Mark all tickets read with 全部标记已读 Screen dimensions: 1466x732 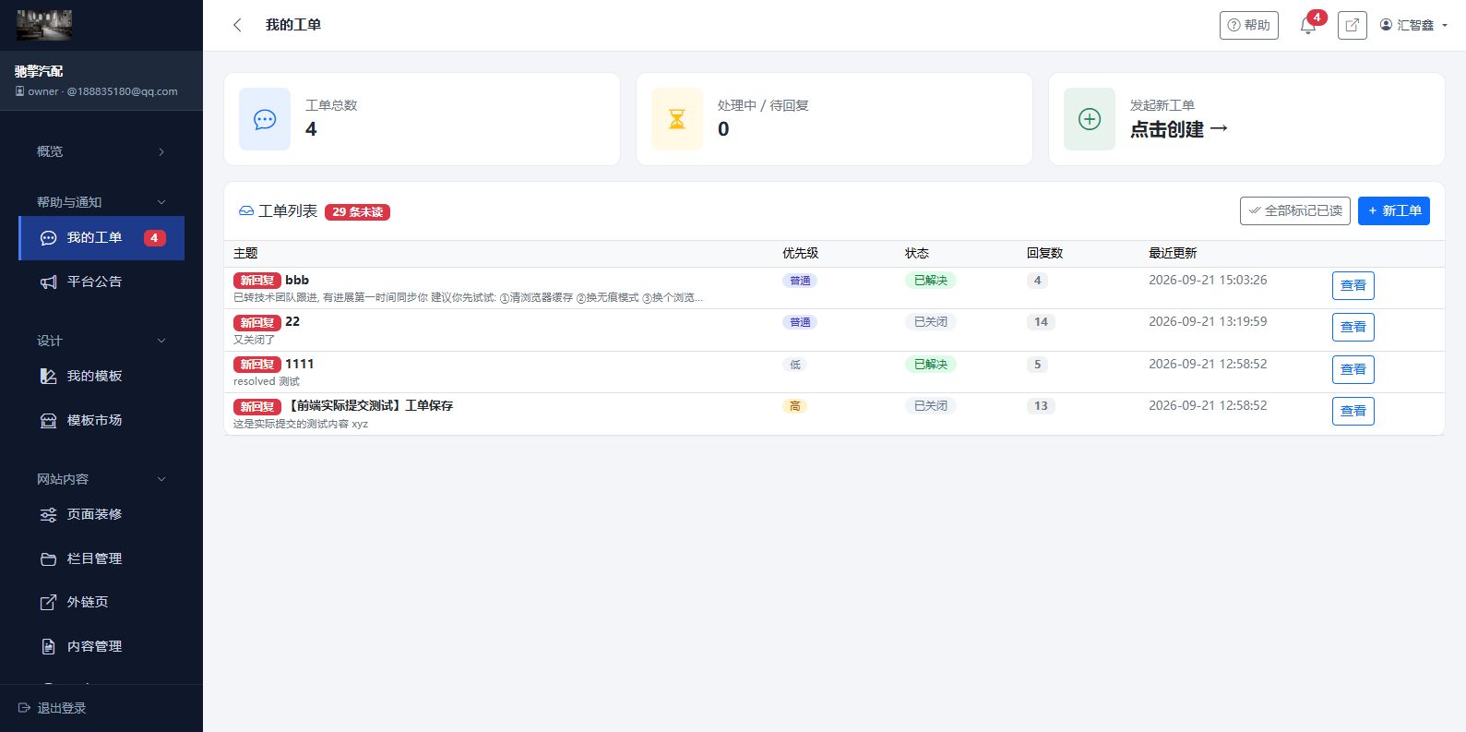pyautogui.click(x=1294, y=210)
